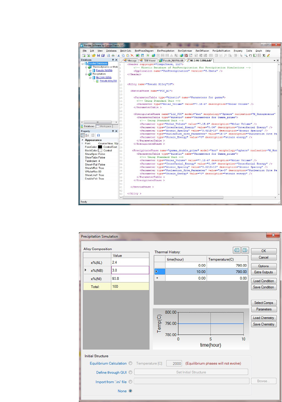
Task: Collapse the Loaded Databases tree node
Action: tap(82, 64)
